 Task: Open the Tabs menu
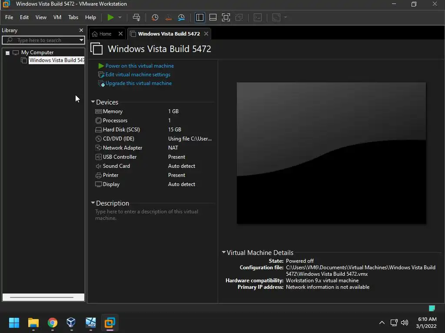point(73,17)
